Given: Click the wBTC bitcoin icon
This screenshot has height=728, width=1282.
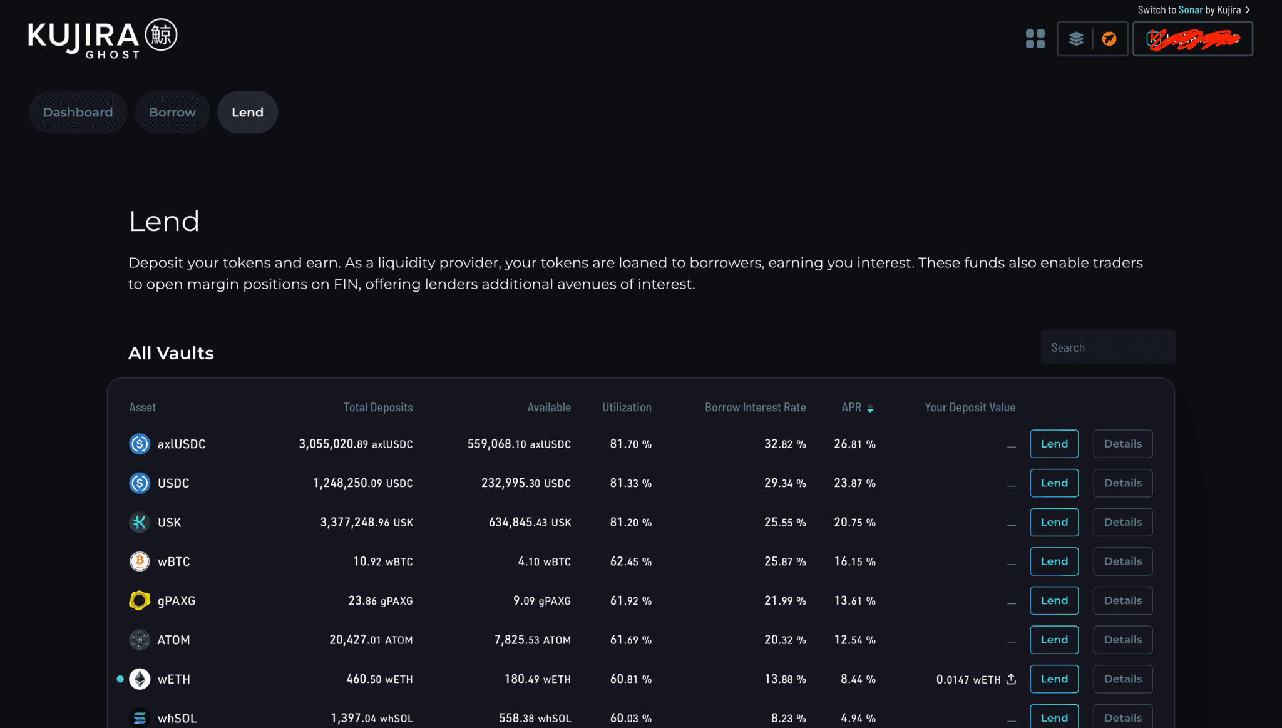Looking at the screenshot, I should pyautogui.click(x=140, y=561).
